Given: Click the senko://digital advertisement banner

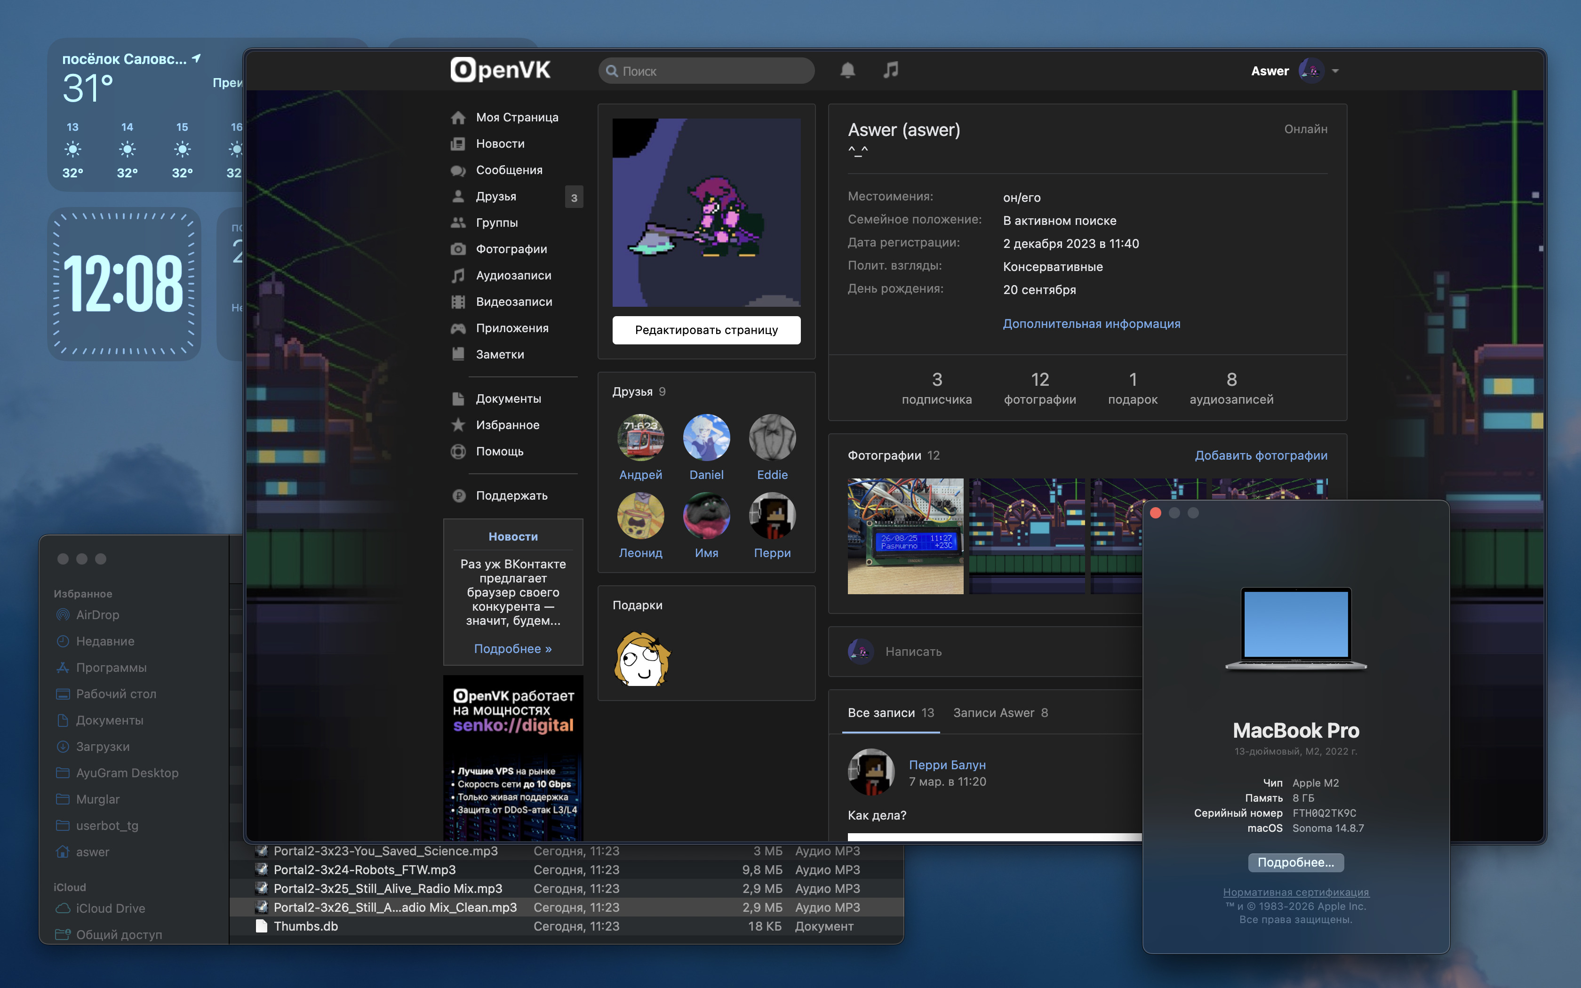Looking at the screenshot, I should (x=513, y=758).
